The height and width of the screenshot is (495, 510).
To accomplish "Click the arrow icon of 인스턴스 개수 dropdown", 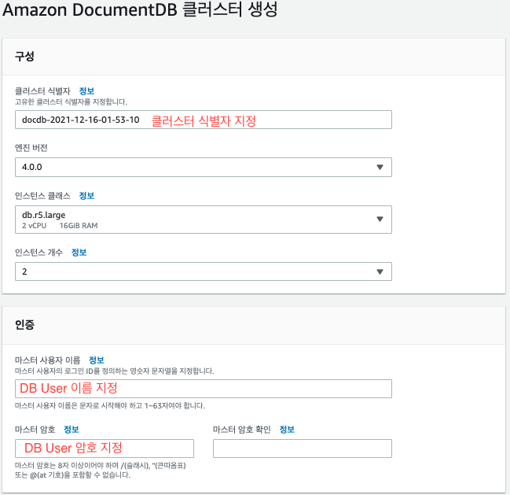I will click(x=380, y=272).
